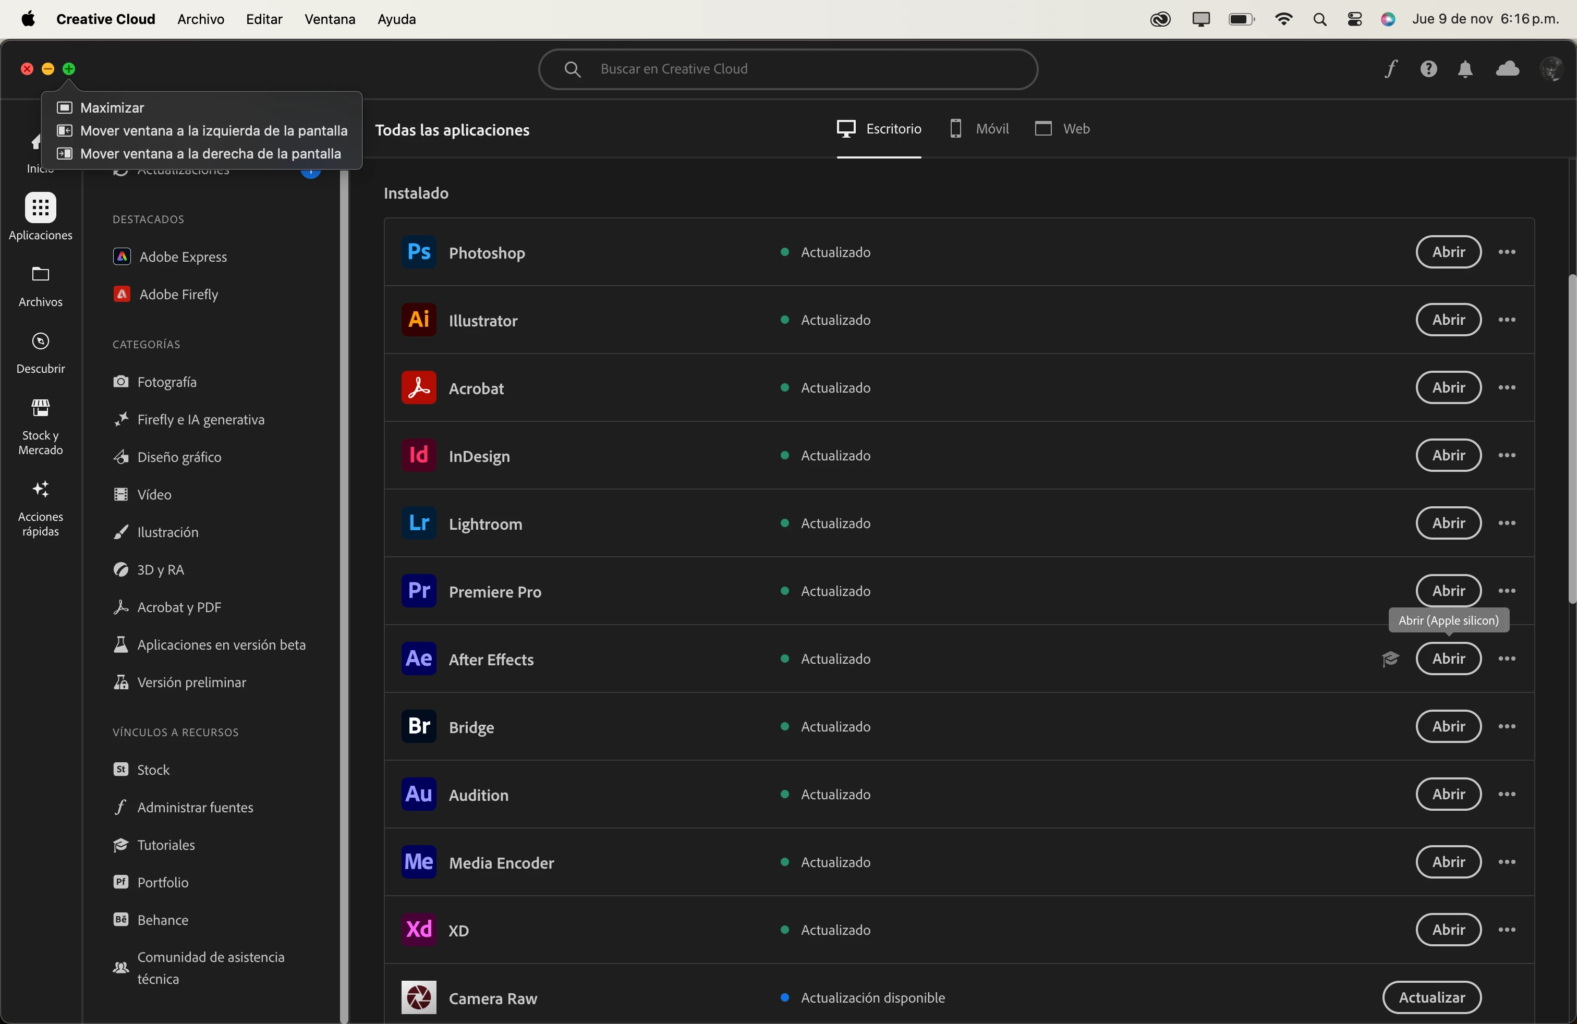Open more options menu for Illustrator
Screen dimensions: 1577x1024
pyautogui.click(x=1507, y=320)
